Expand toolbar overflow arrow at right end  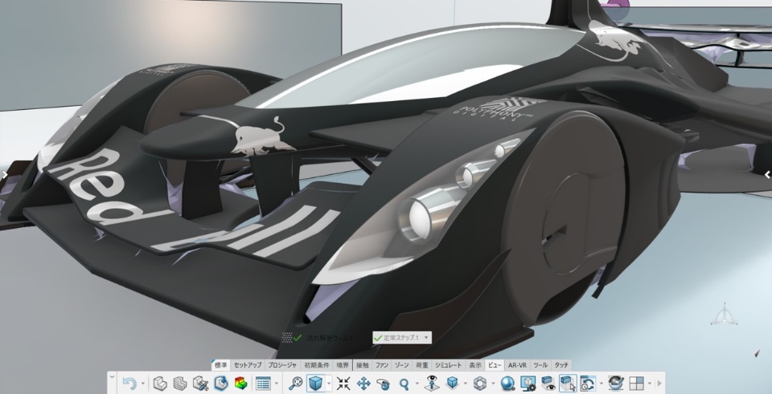(659, 384)
